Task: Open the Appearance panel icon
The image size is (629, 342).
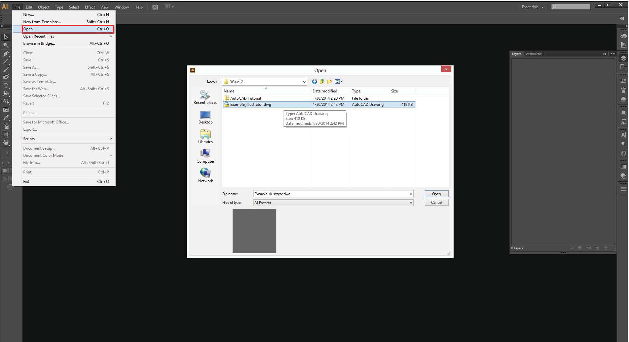Action: tap(623, 113)
